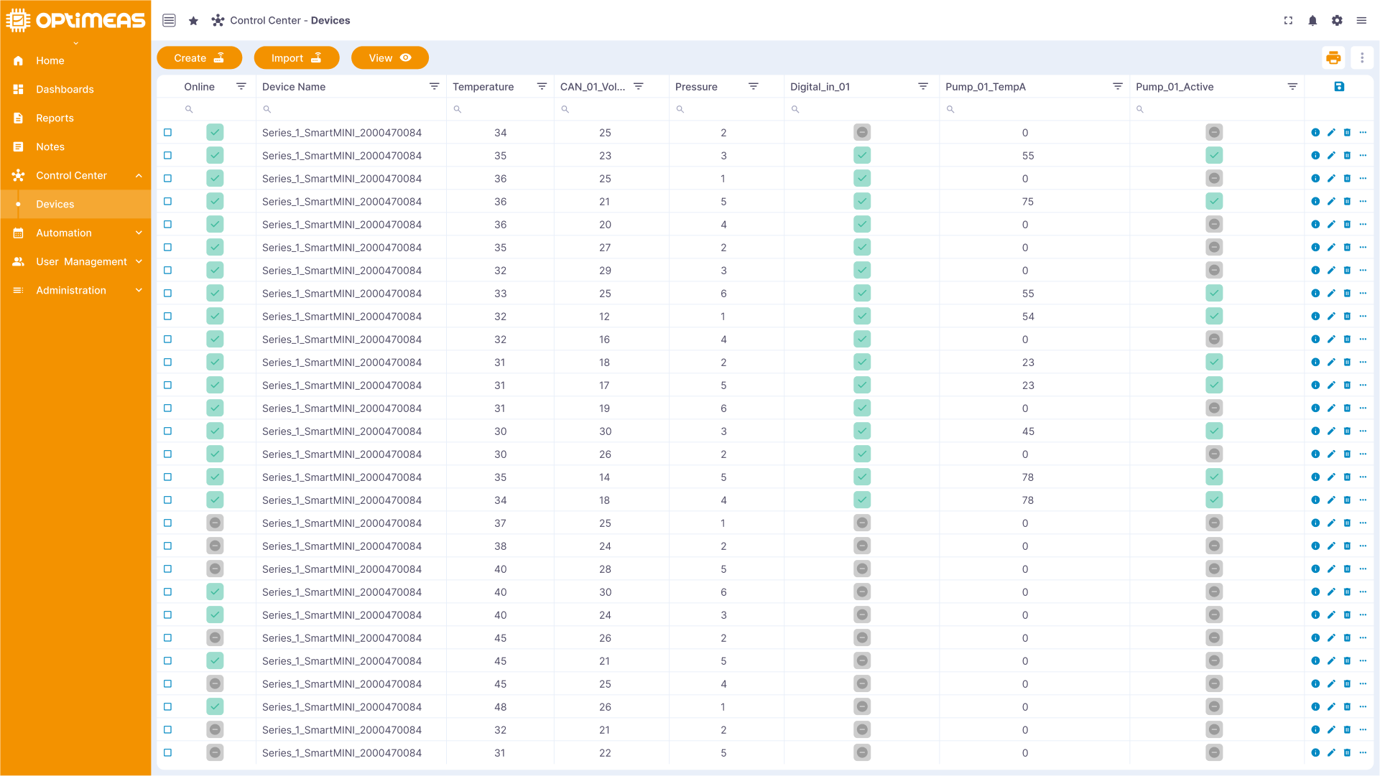Expand the User Management submenu
Screen dimensions: 1380x776
click(x=139, y=262)
